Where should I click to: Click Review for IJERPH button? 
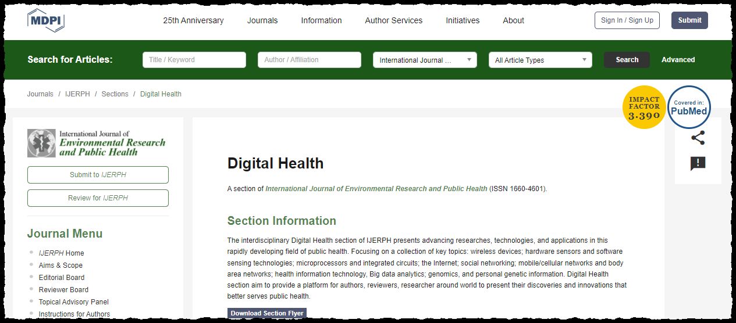(98, 198)
